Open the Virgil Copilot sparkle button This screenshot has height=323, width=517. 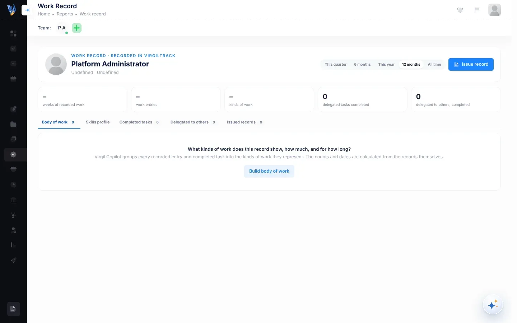coord(493,305)
